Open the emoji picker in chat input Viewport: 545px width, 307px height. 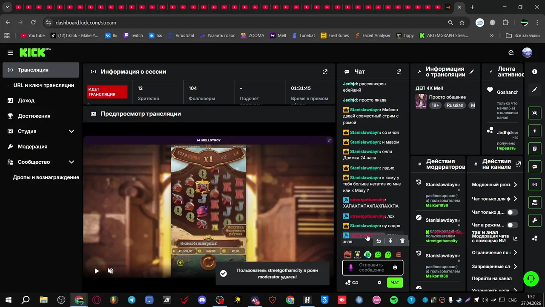tap(395, 267)
